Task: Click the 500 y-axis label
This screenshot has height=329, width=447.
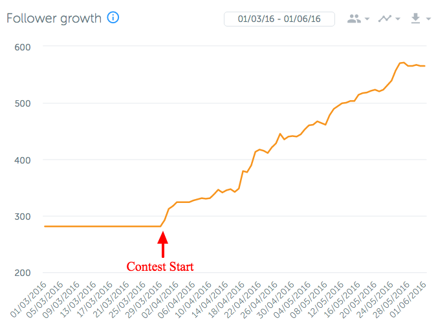Action: tap(25, 103)
